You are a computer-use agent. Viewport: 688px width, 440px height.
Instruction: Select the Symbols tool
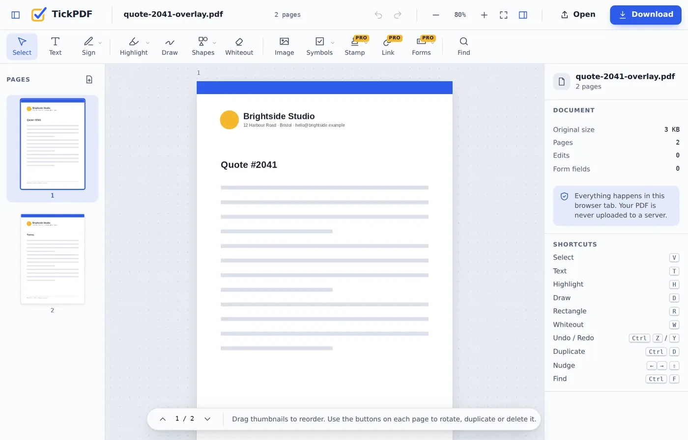pos(319,46)
